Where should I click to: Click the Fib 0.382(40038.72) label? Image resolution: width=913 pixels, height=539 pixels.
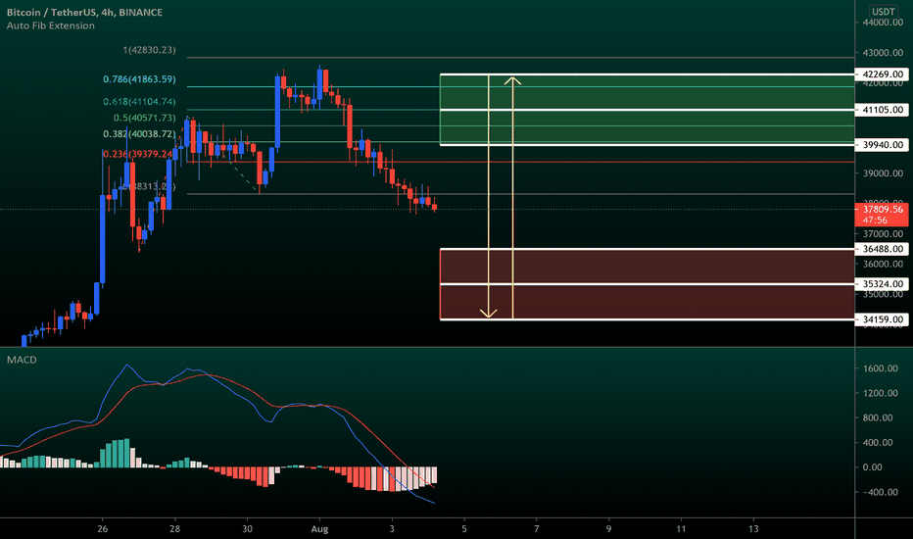point(139,134)
